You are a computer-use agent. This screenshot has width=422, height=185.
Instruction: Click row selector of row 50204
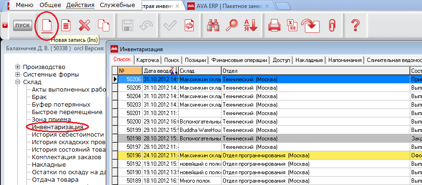115,96
